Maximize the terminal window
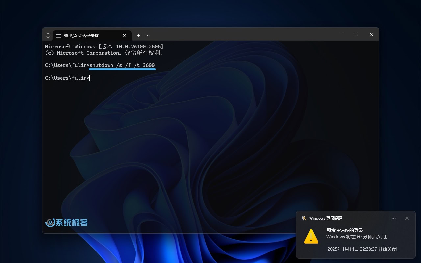The image size is (421, 263). 356,34
